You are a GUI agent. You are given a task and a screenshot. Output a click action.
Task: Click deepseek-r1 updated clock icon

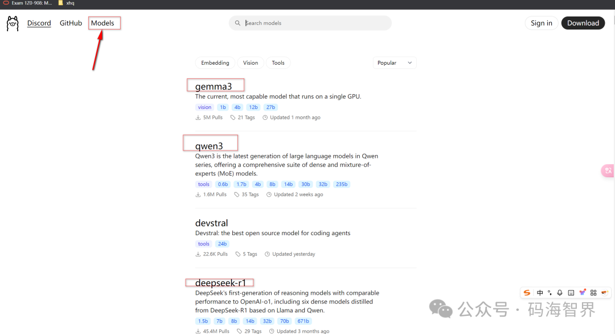point(272,331)
